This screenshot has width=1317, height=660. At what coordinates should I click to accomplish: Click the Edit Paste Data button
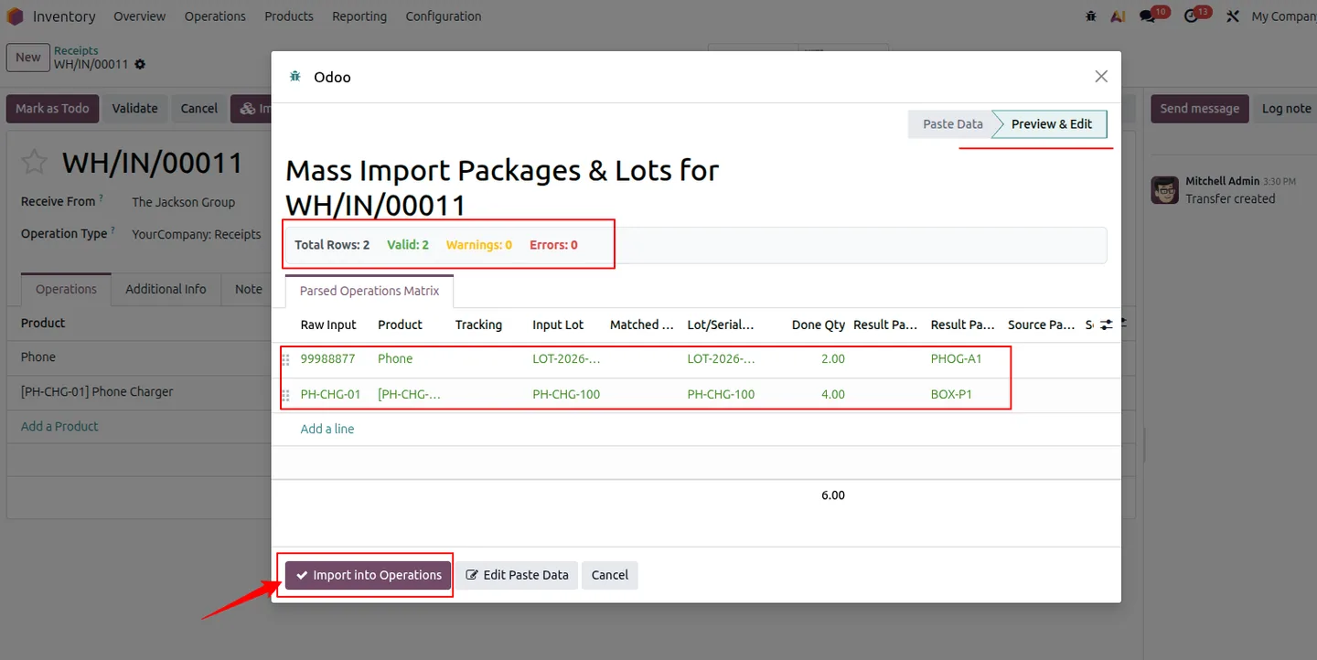(517, 575)
